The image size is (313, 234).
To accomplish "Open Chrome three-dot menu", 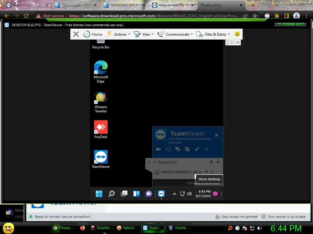I will pyautogui.click(x=306, y=16).
